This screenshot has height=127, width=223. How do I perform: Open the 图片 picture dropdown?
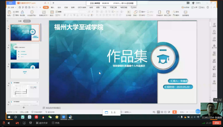(x=142, y=12)
